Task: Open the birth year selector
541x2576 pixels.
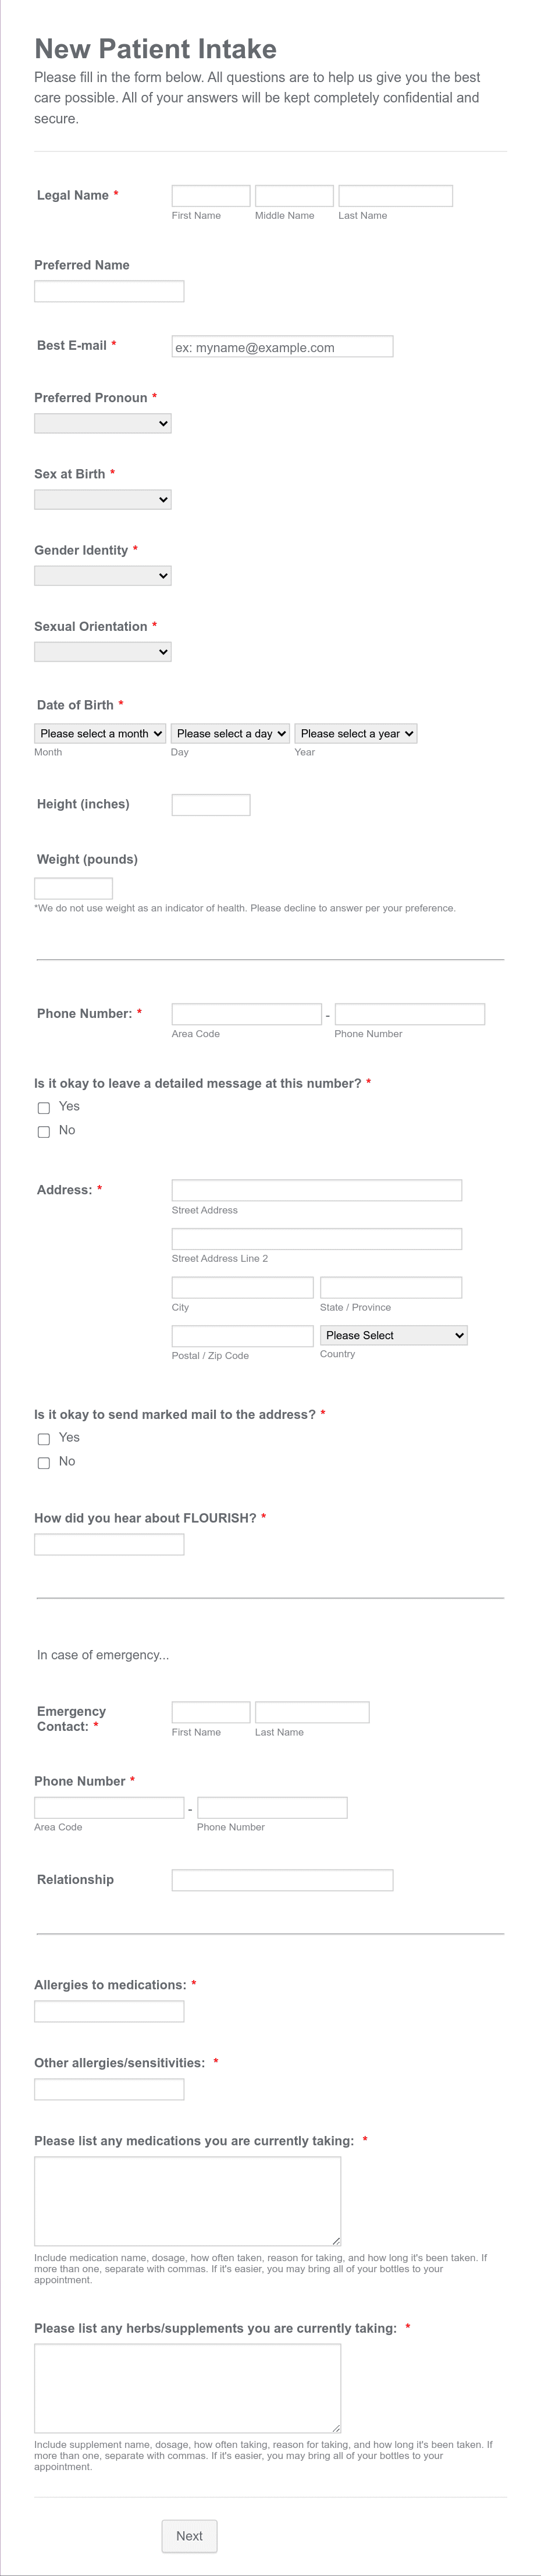Action: coord(356,733)
